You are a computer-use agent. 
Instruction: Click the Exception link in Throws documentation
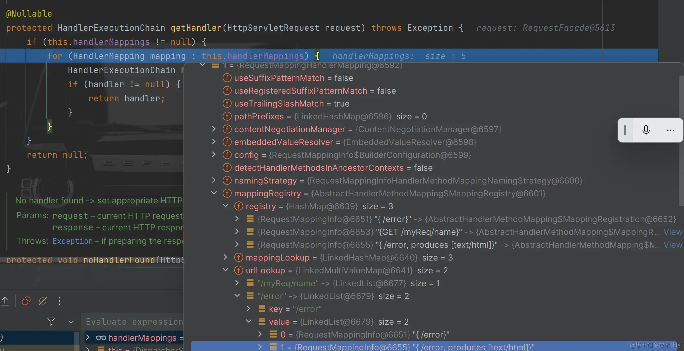pos(73,241)
